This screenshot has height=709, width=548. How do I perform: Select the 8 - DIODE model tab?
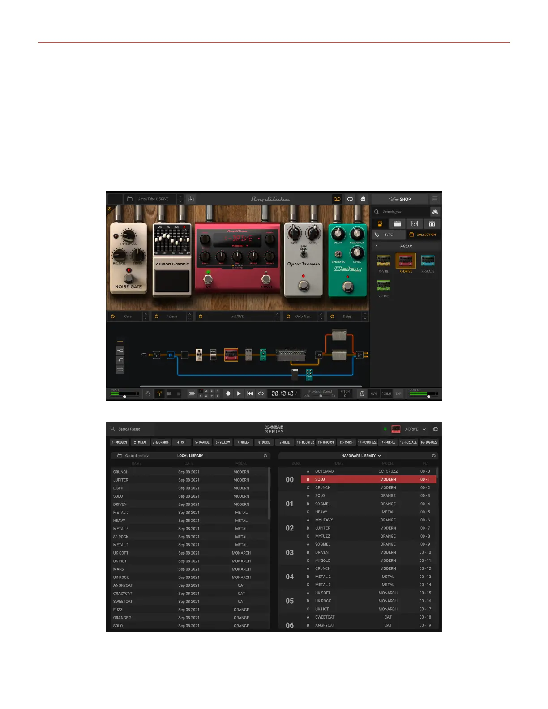[264, 442]
